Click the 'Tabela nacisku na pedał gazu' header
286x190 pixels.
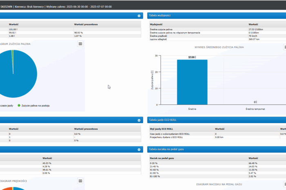[167, 150]
